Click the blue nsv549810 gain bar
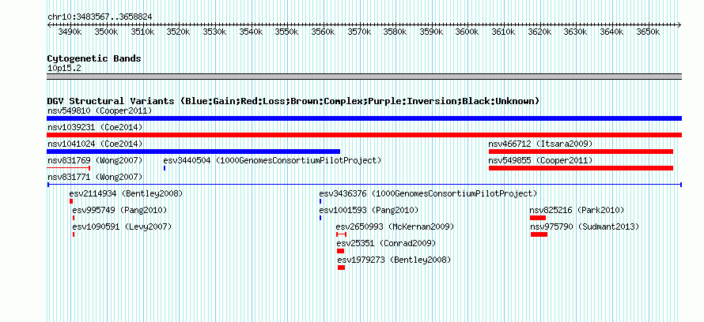704x322 pixels. pyautogui.click(x=364, y=118)
